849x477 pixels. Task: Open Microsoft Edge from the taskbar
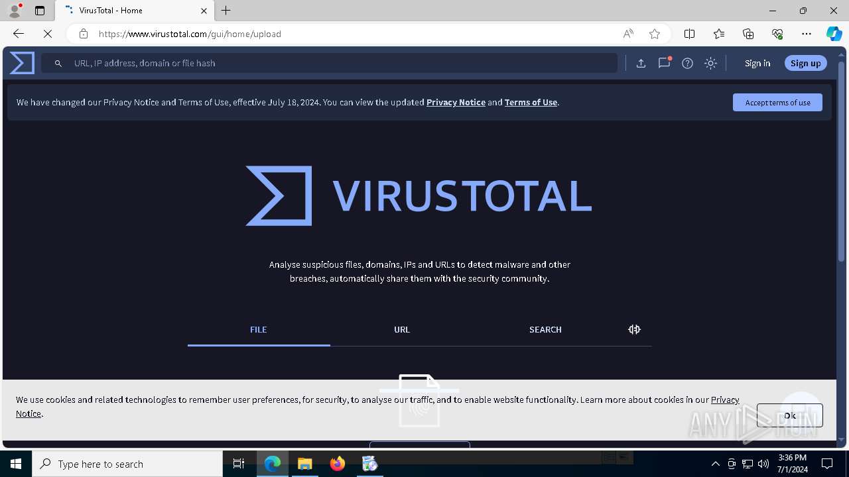coord(273,464)
